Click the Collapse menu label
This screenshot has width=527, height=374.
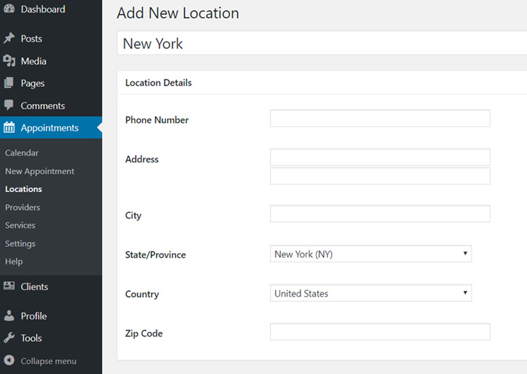coord(48,361)
